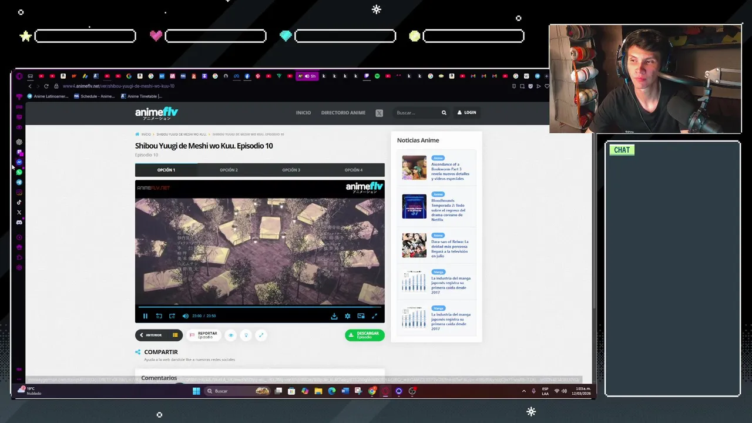Pause the video playback

(145, 316)
